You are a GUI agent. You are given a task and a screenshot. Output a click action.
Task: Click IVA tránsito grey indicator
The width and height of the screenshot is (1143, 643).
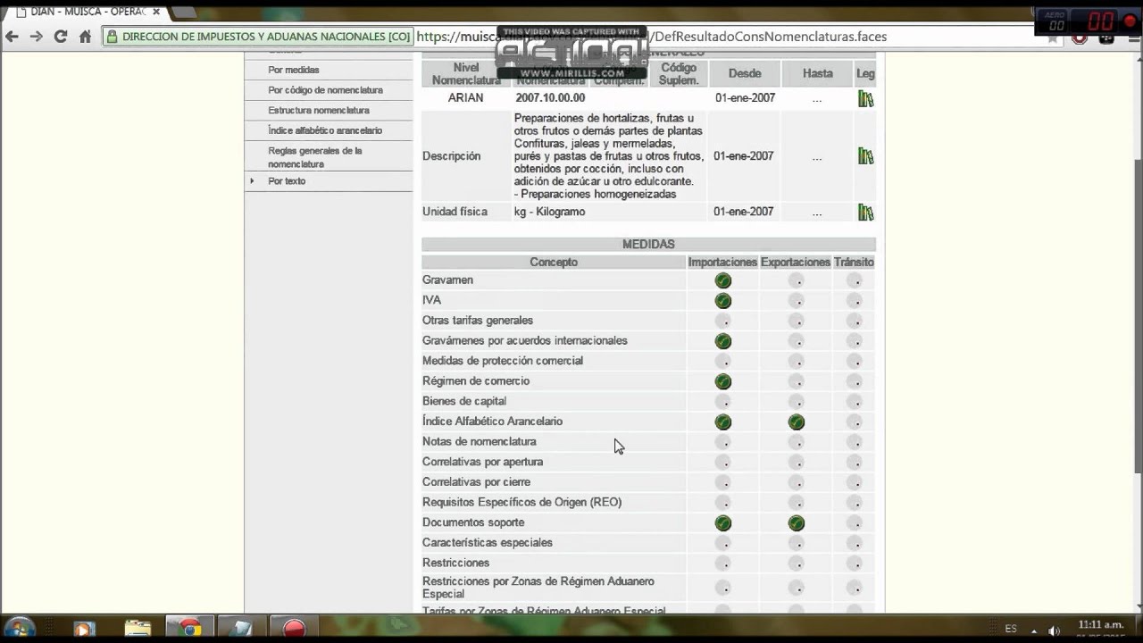[855, 301]
